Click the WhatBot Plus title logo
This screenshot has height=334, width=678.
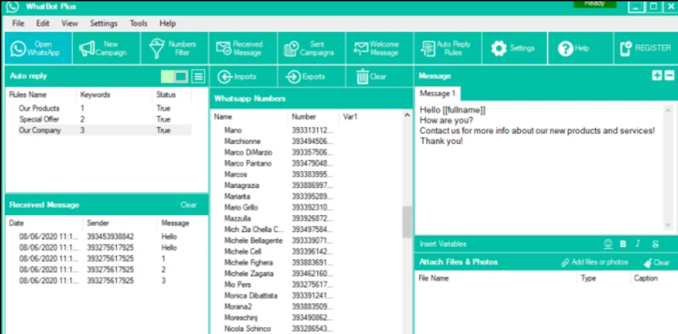click(12, 7)
